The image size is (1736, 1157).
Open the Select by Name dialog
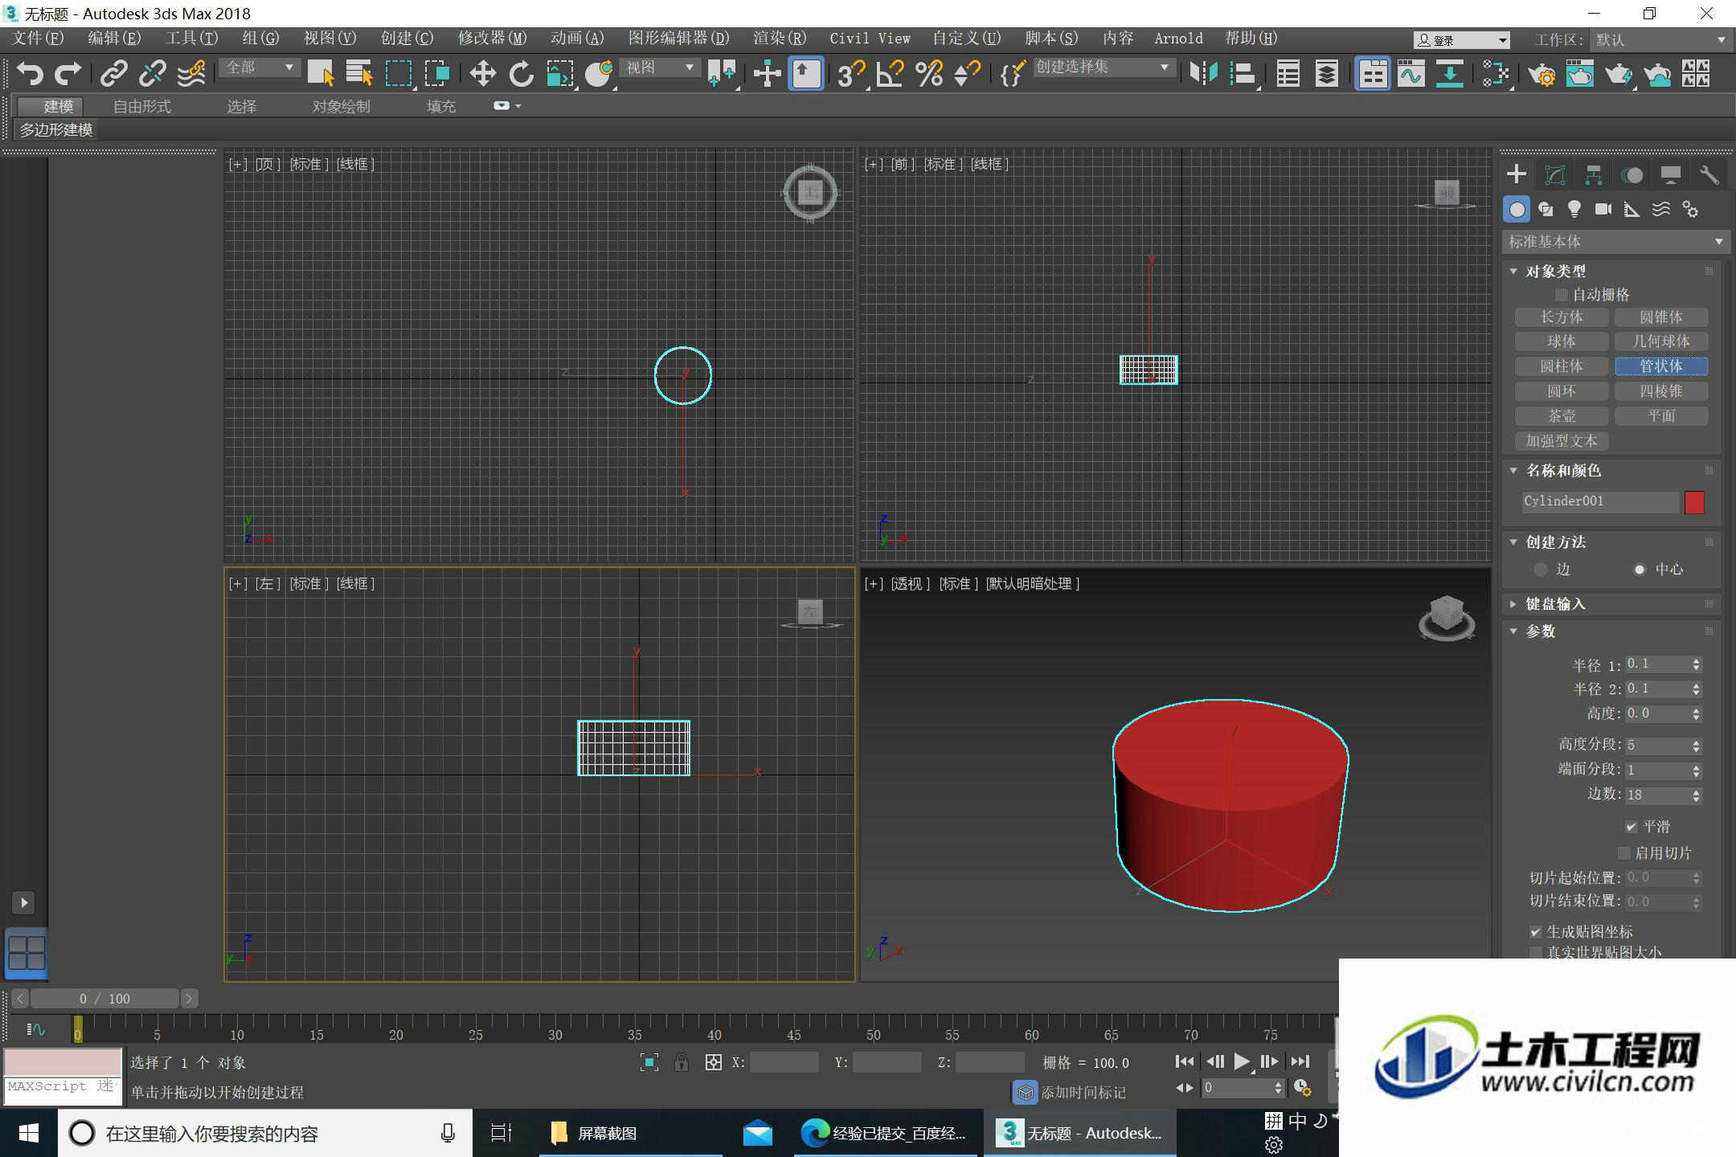tap(359, 74)
